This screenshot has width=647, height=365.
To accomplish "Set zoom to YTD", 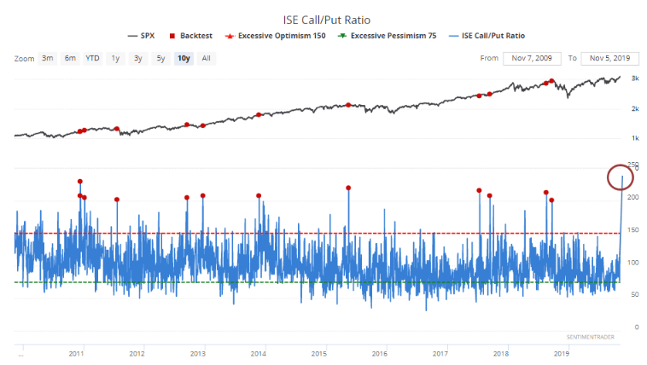I will pos(92,58).
